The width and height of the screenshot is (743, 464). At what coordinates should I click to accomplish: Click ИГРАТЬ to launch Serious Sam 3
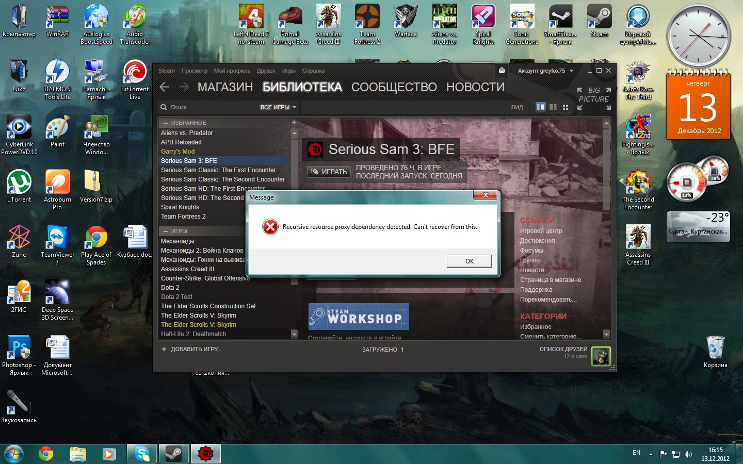click(329, 172)
